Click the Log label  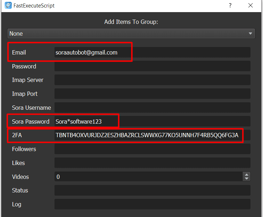(17, 205)
